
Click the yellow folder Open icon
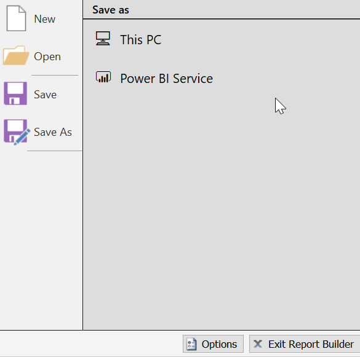click(x=16, y=55)
